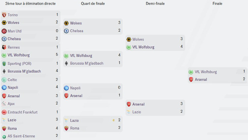Click the "Quart de finale" column heading
The height and width of the screenshot is (140, 248).
tap(93, 4)
